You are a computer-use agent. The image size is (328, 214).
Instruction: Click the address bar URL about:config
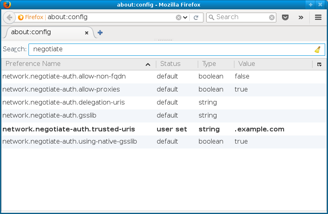[68, 17]
